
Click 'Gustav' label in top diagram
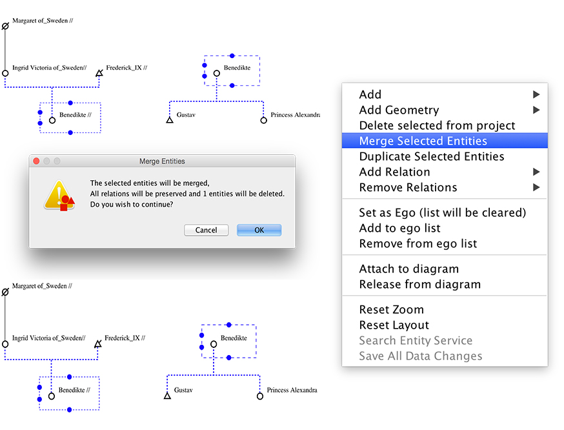pyautogui.click(x=186, y=115)
